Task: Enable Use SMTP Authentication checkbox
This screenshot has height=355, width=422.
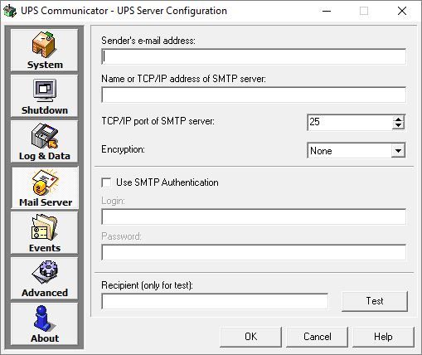Action: tap(106, 182)
